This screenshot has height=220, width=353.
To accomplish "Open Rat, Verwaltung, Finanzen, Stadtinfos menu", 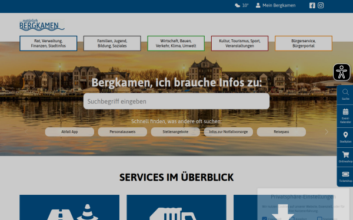I will click(x=48, y=43).
